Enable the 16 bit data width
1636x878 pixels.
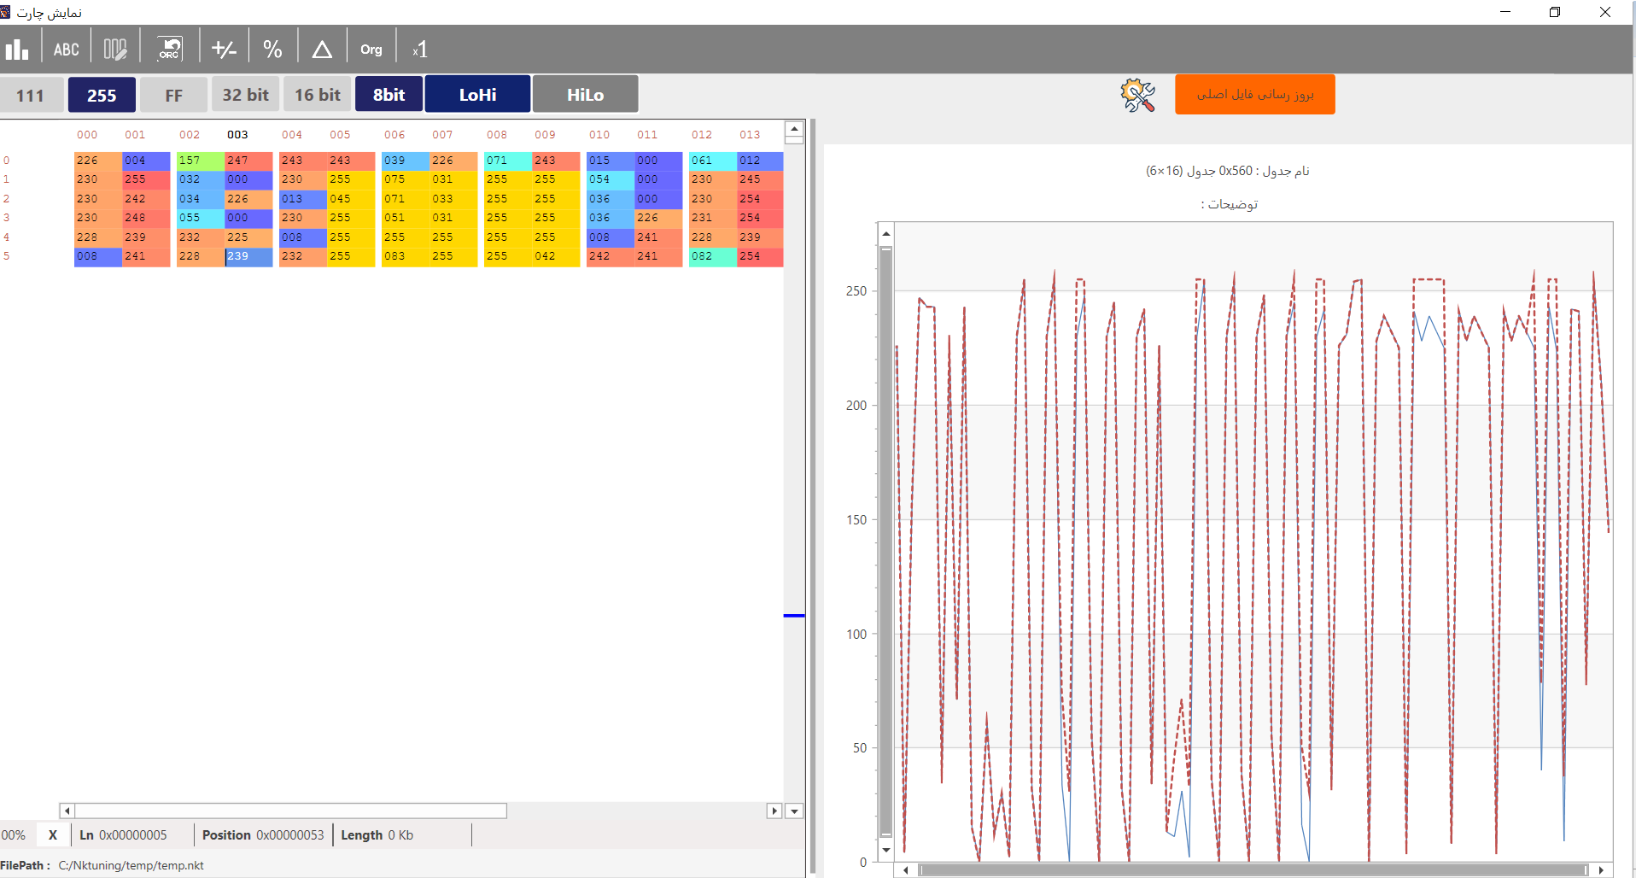point(318,94)
